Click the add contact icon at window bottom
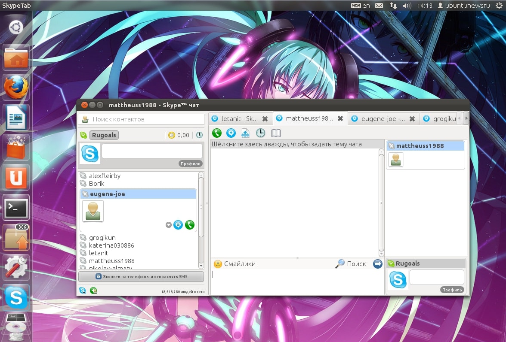The width and height of the screenshot is (506, 342). [94, 291]
